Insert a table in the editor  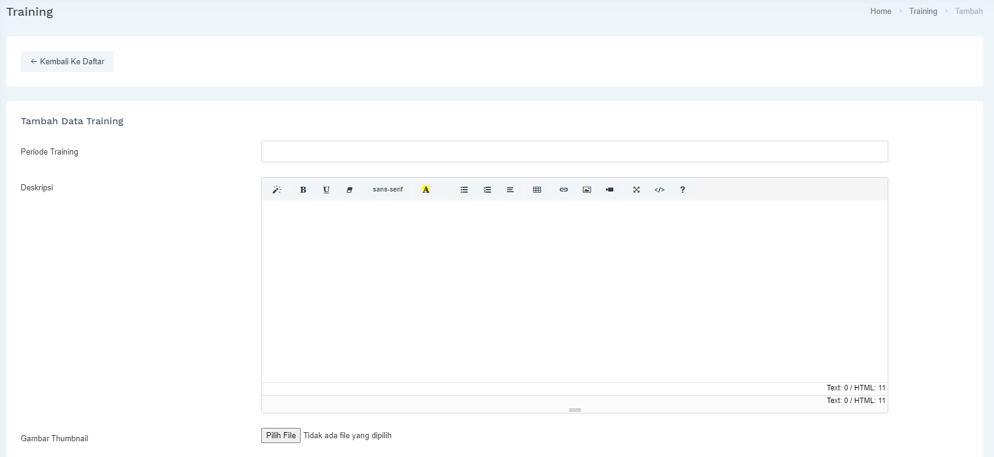[x=537, y=190]
